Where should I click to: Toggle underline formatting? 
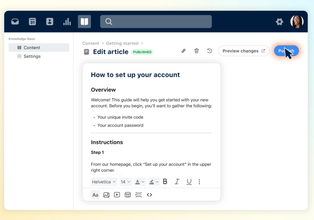tap(189, 181)
